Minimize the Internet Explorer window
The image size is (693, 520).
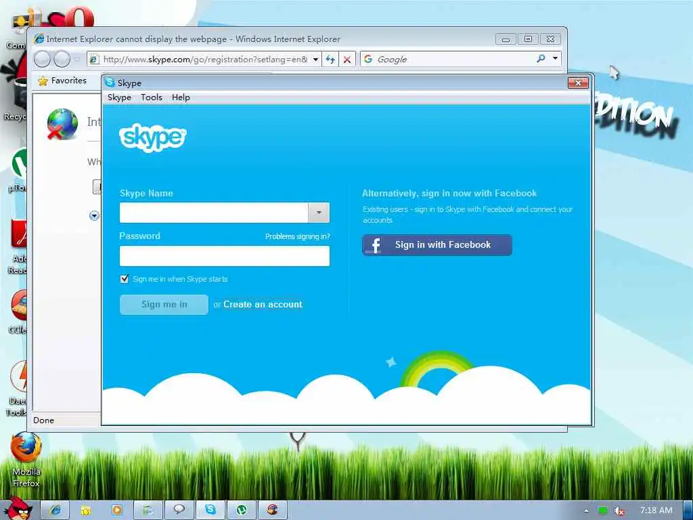coord(506,39)
